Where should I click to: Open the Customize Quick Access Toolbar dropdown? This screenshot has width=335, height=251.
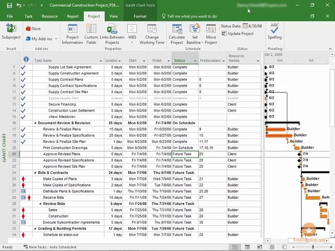(41, 6)
